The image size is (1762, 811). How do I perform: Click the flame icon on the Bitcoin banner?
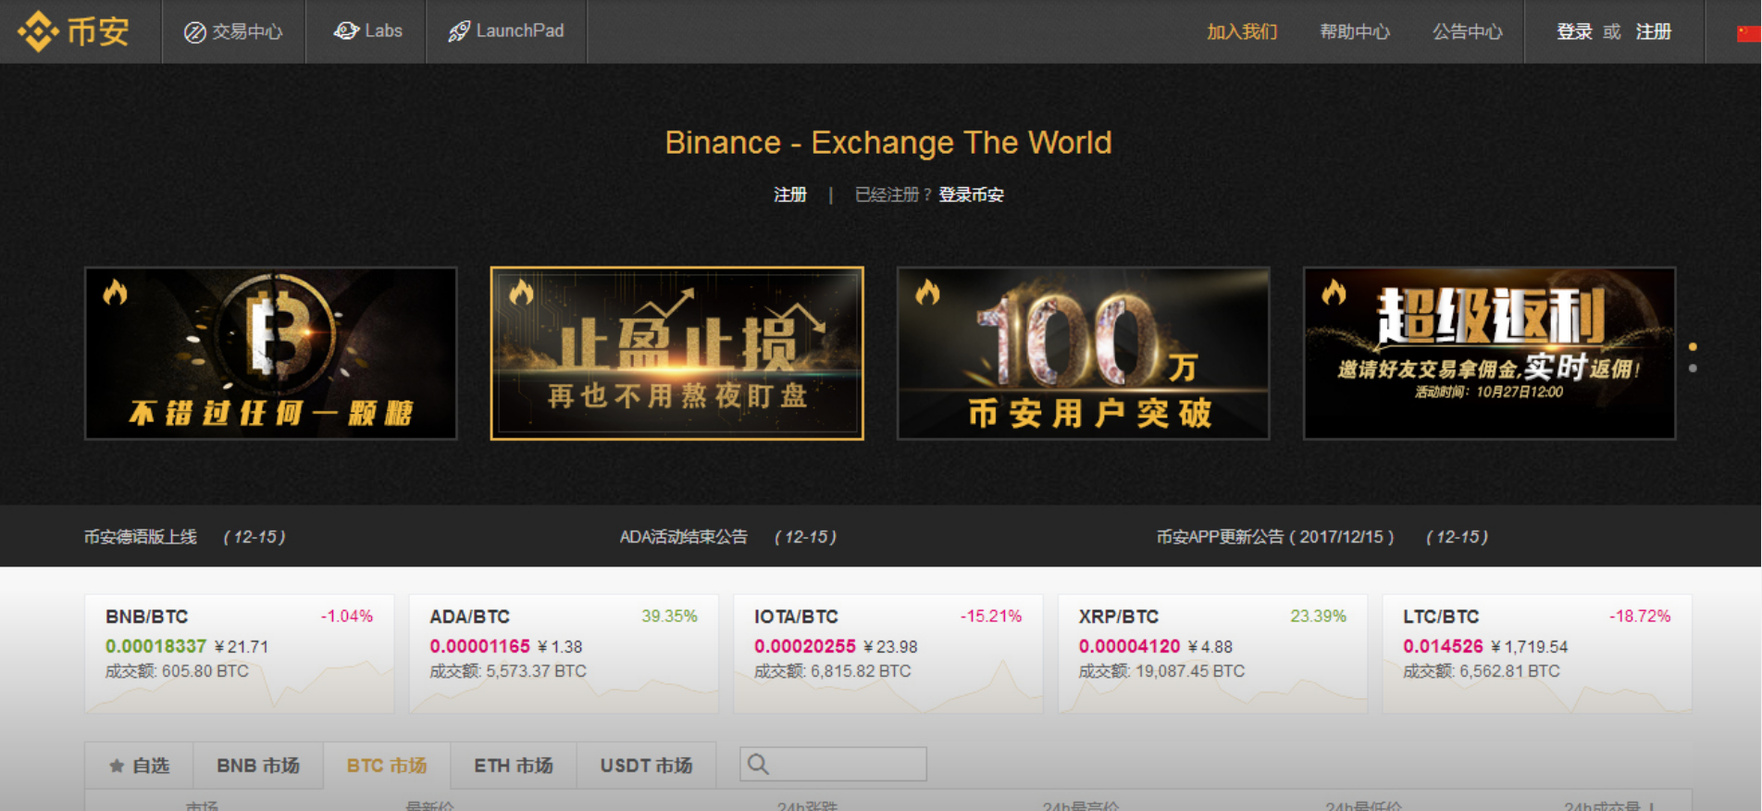[x=115, y=293]
